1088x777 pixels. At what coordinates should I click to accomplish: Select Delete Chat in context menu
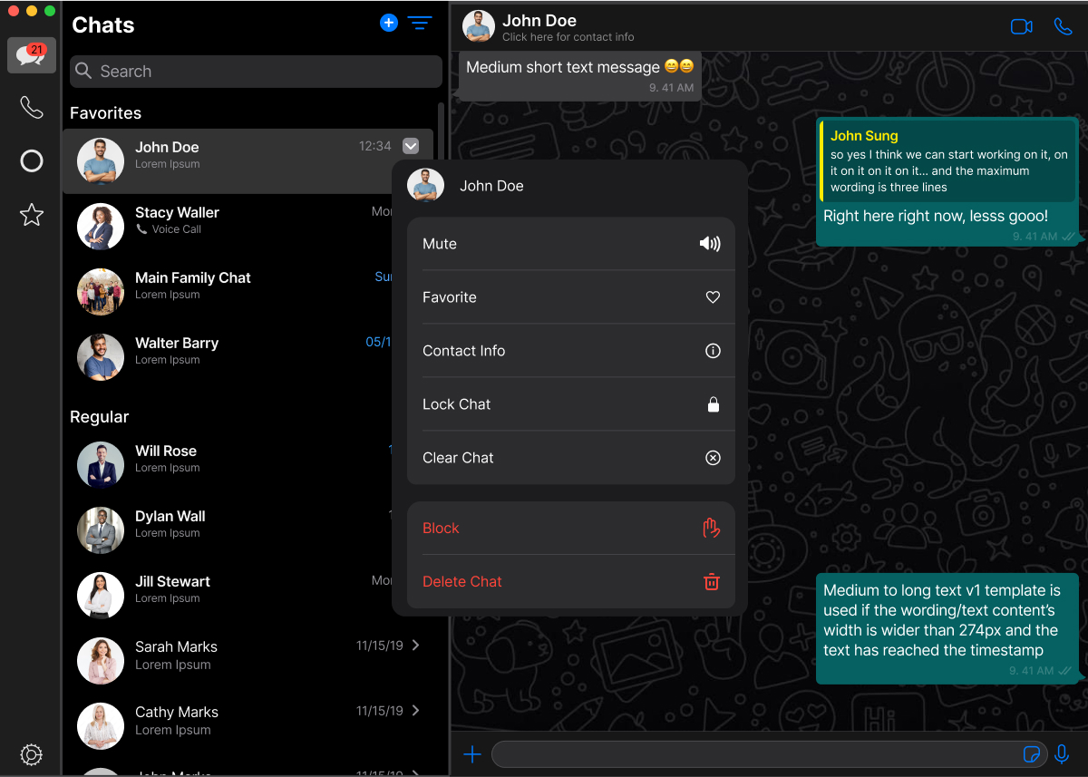571,581
